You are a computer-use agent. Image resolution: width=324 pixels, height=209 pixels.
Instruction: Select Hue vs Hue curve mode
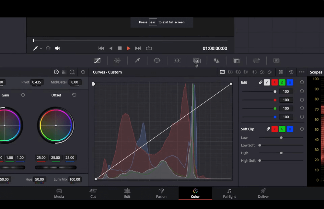[230, 72]
